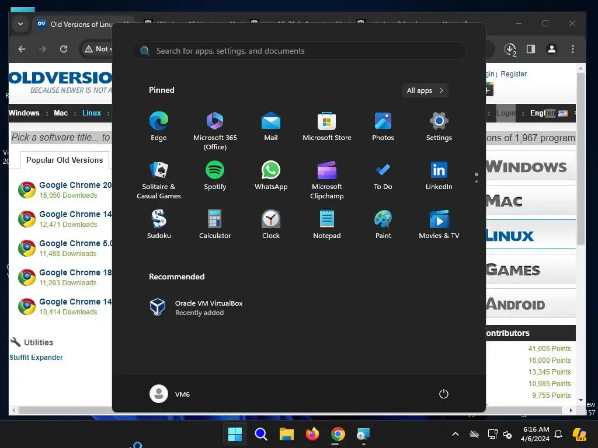The width and height of the screenshot is (598, 448).
Task: Open the To Do app
Action: pos(383,176)
